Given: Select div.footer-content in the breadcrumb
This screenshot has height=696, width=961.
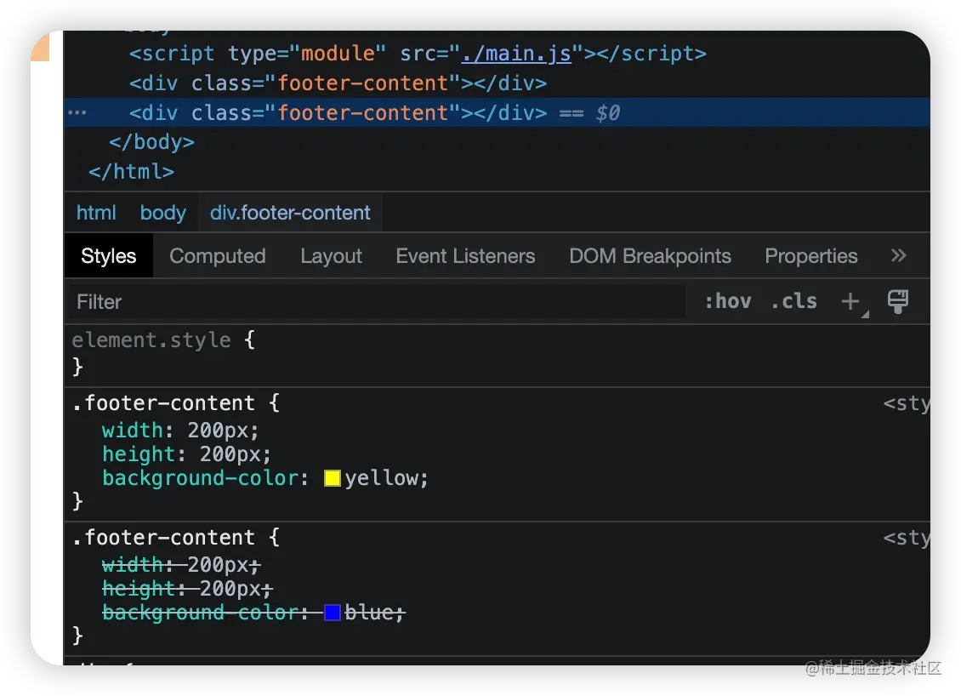Looking at the screenshot, I should click(290, 213).
